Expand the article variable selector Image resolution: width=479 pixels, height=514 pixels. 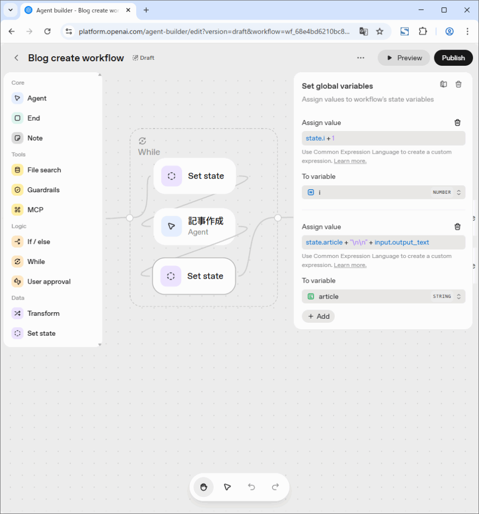click(383, 297)
